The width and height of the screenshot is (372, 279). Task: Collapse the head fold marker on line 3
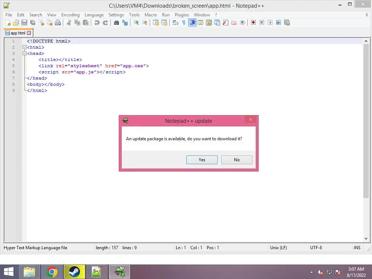[x=24, y=53]
